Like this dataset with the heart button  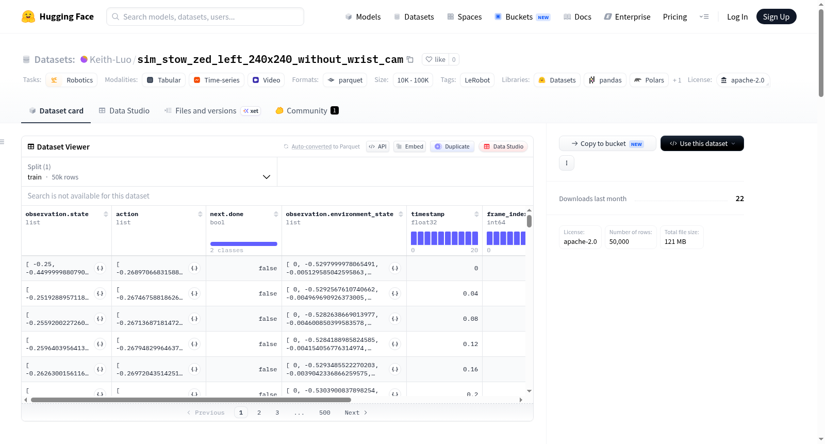(x=435, y=59)
